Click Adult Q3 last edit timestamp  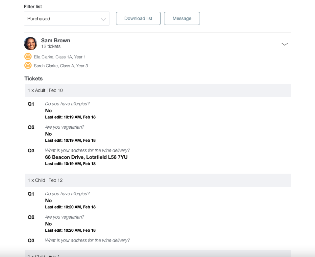tap(70, 164)
